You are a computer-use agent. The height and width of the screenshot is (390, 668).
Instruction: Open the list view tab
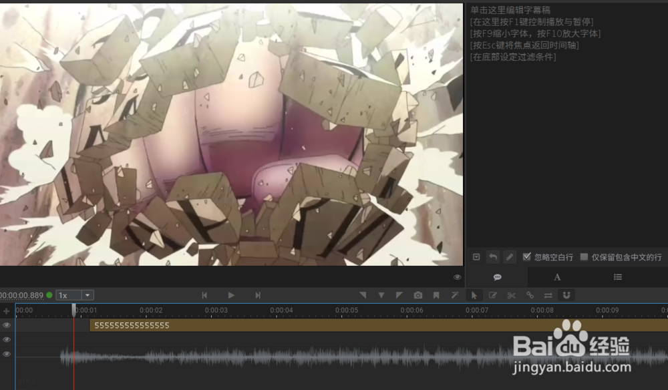(618, 277)
